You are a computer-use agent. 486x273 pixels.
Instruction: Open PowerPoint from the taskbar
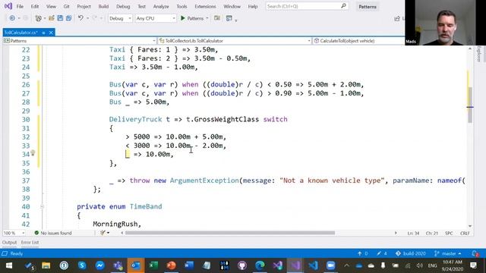171,265
